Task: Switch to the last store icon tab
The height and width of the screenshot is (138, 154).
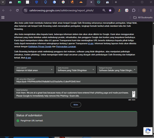Action: 107,2
